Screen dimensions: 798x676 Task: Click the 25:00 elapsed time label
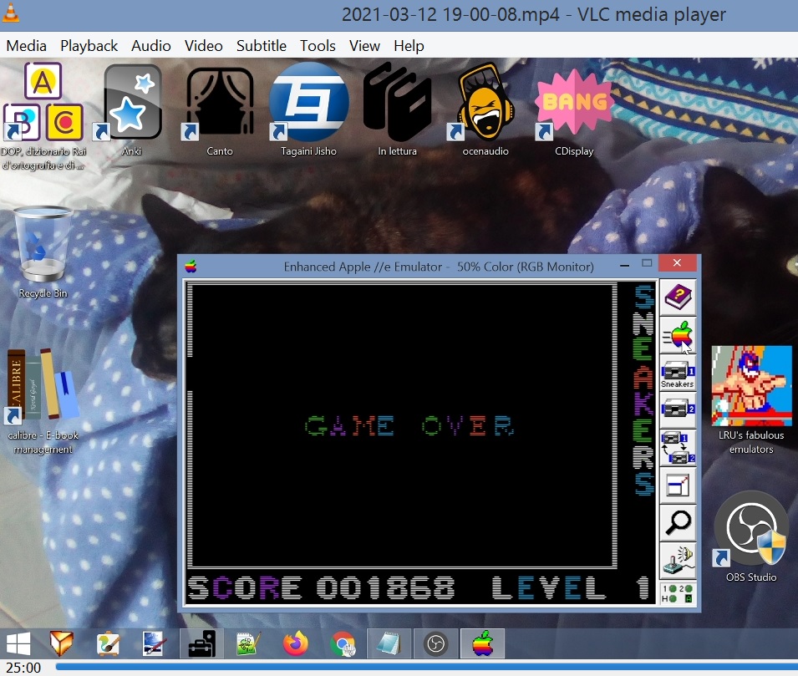pos(23,668)
